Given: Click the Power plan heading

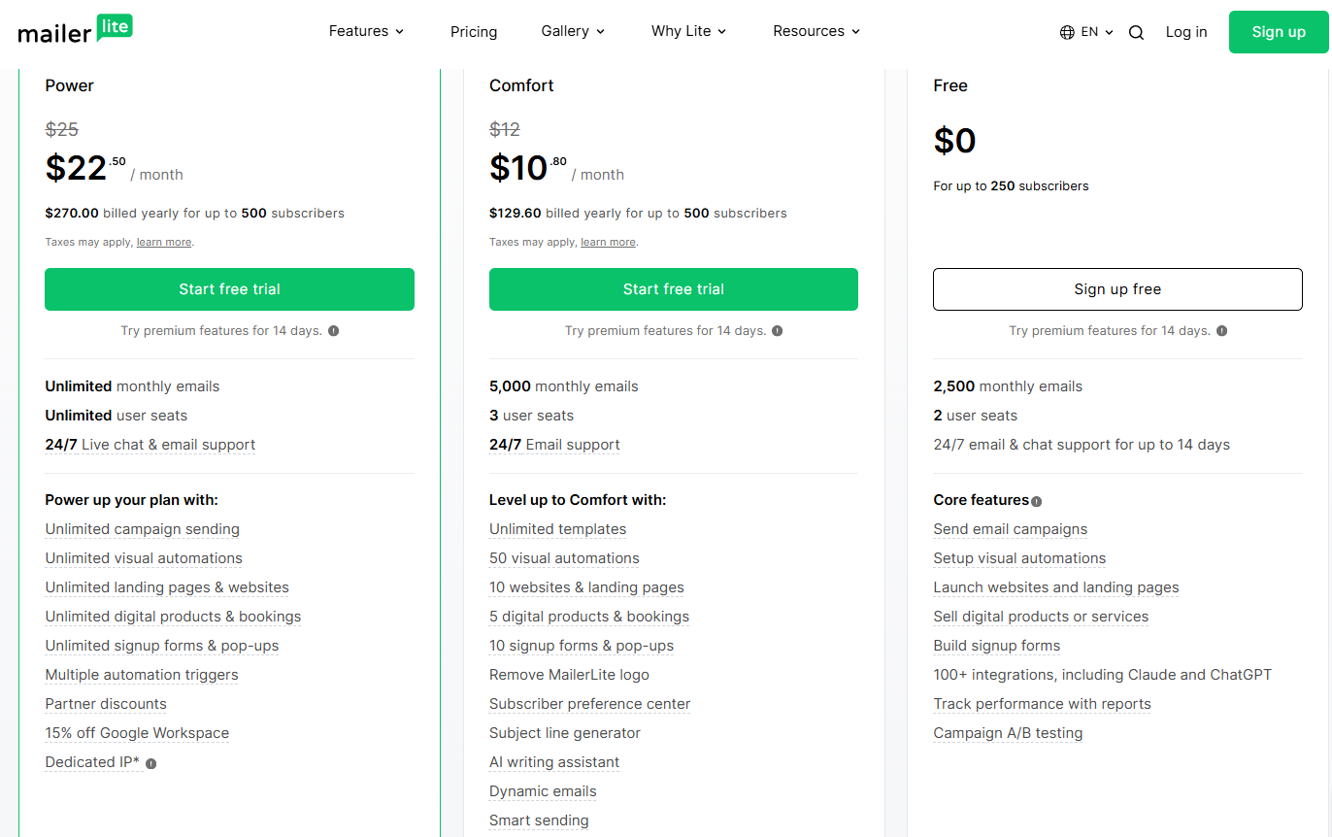Looking at the screenshot, I should coord(70,85).
